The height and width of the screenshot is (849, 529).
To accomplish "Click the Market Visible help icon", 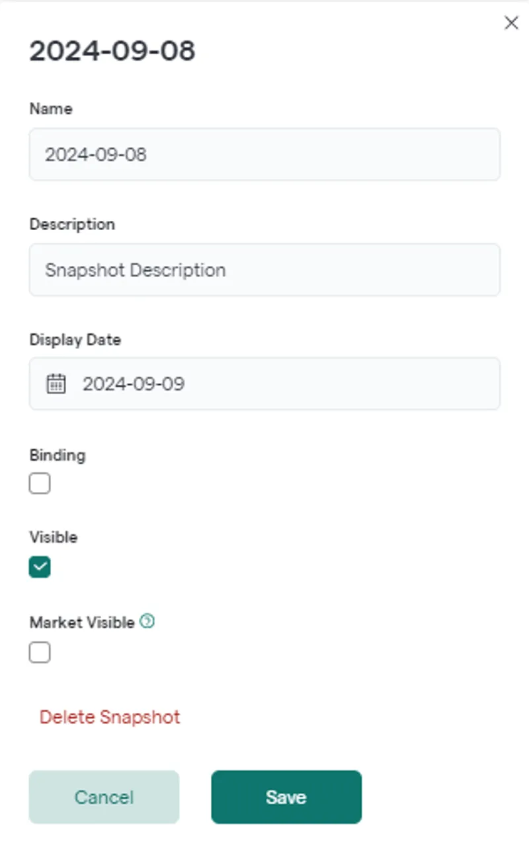I will point(148,622).
